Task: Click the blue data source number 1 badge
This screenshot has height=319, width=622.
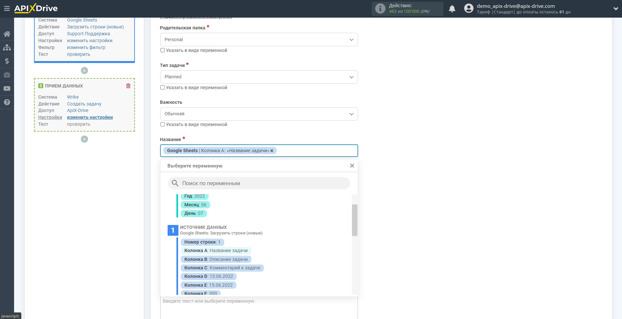Action: pos(173,230)
